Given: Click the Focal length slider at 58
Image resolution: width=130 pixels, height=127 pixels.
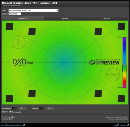Looking at the screenshot, I should 21,108.
